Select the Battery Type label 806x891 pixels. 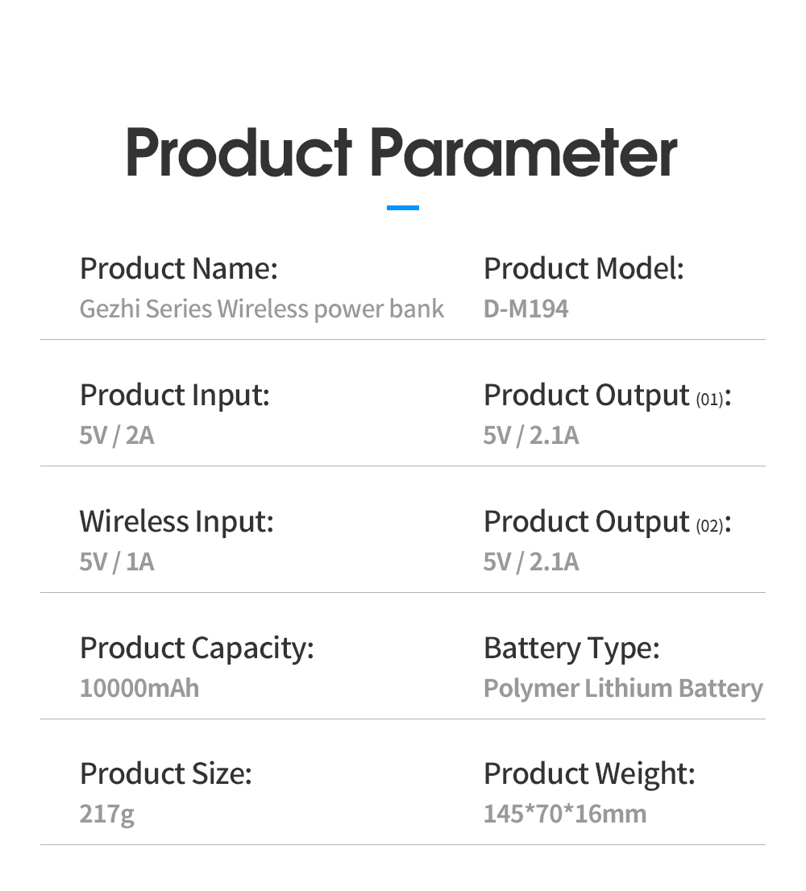click(x=571, y=648)
